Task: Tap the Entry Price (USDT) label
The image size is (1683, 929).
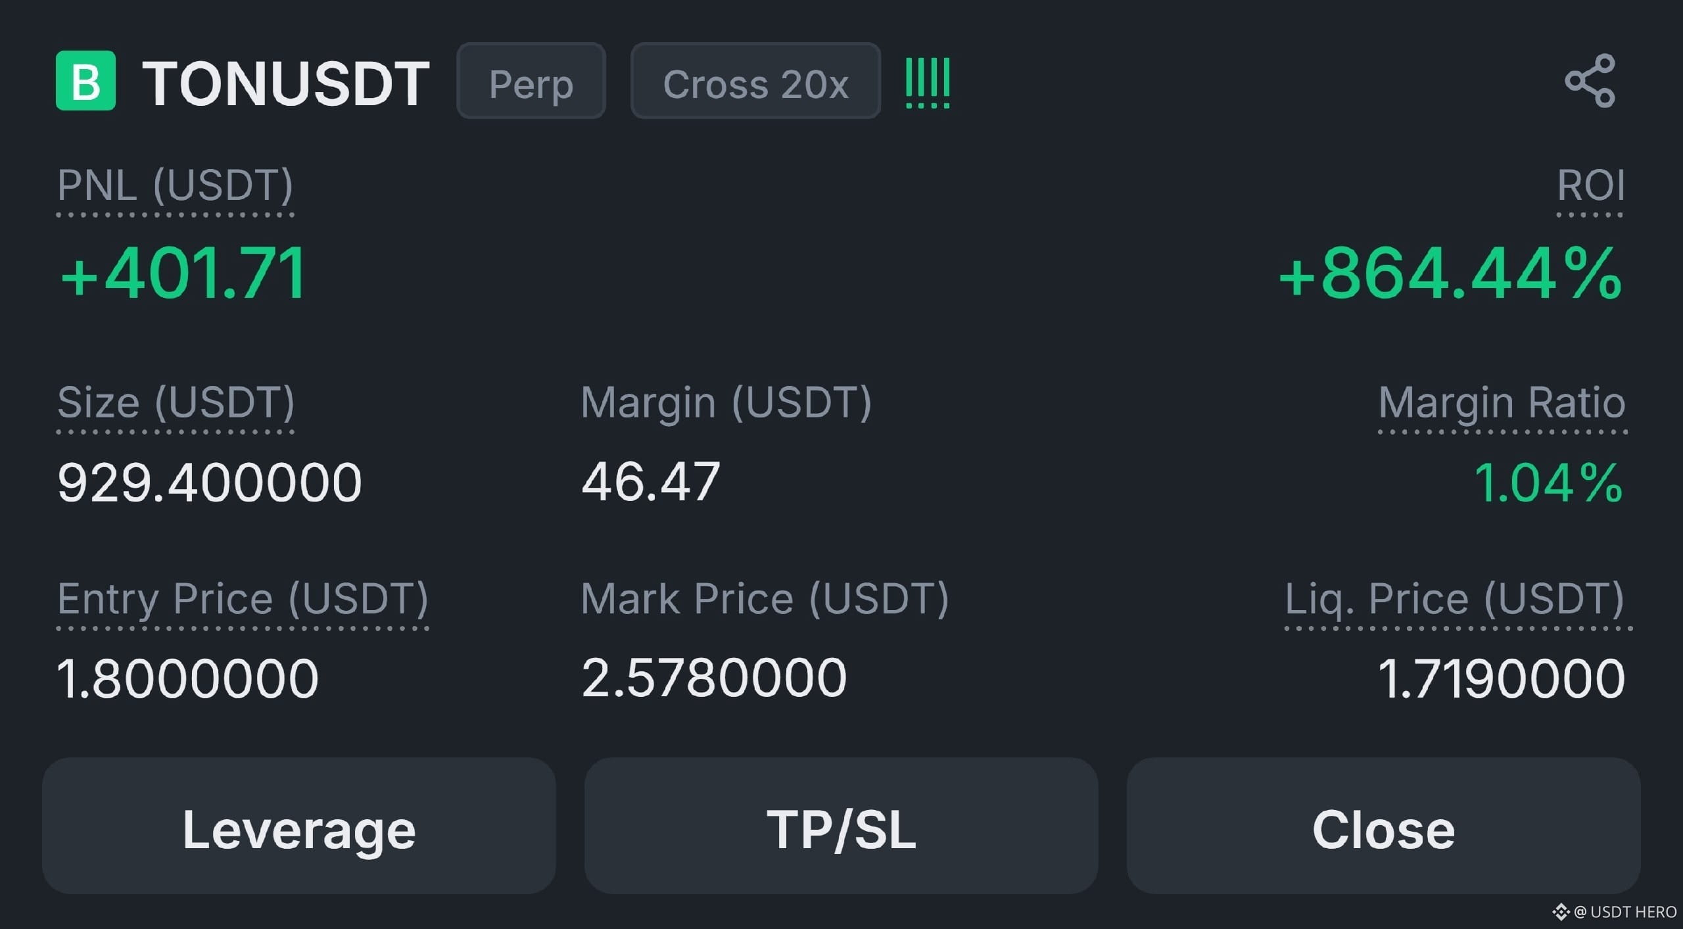Action: click(x=243, y=599)
